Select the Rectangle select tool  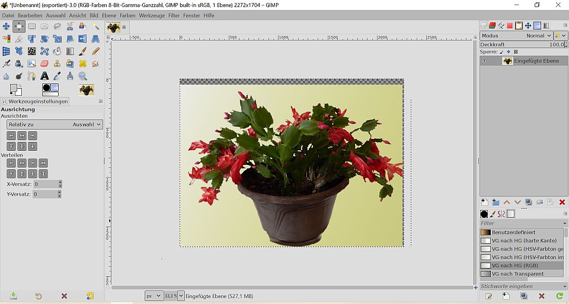(32, 27)
